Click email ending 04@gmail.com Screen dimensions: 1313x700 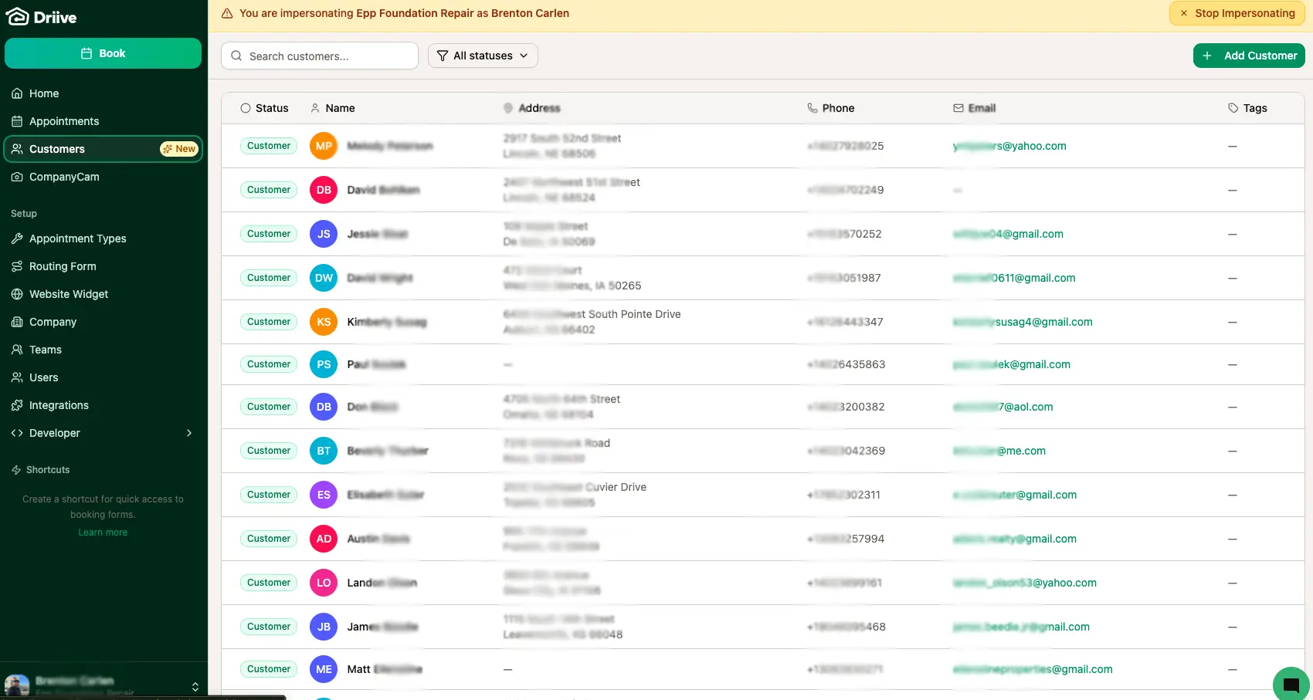(x=1008, y=234)
